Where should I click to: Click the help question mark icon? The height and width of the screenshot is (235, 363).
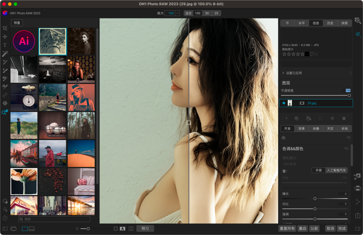click(x=5, y=218)
